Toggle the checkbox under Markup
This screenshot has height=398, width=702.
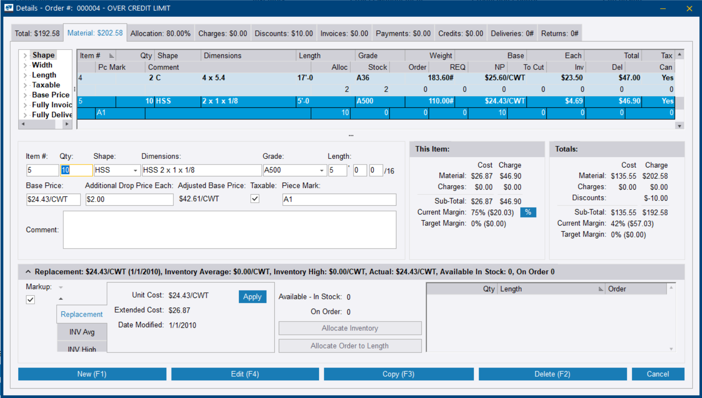(x=31, y=300)
